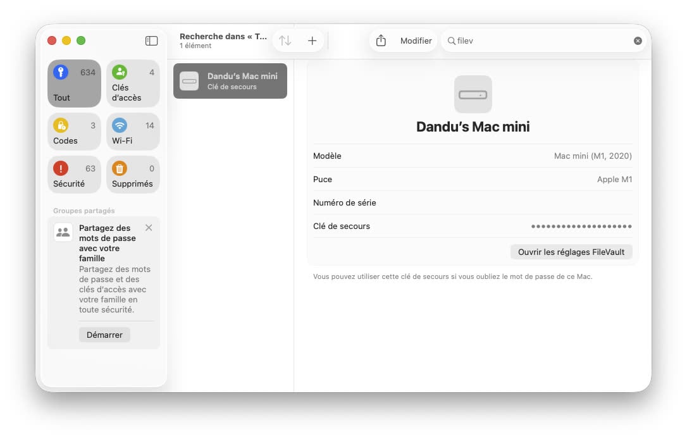This screenshot has width=687, height=439.
Task: Click the Dandu's Mac mini title heading
Action: 473,127
